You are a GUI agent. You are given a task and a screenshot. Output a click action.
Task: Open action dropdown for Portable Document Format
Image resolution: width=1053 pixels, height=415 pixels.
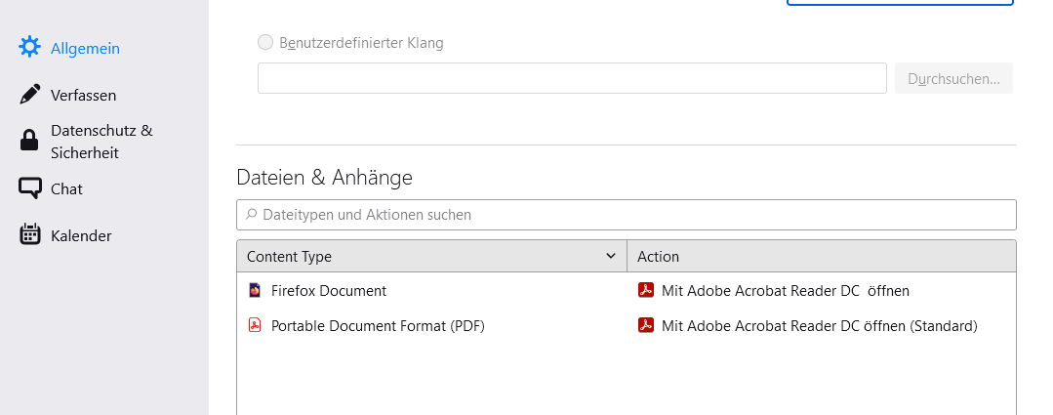819,326
